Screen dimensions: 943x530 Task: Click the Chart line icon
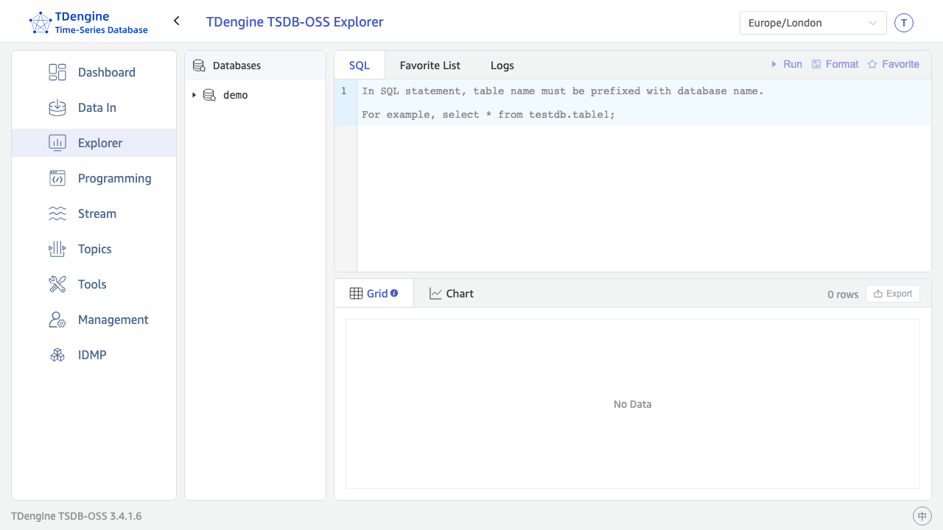tap(436, 294)
